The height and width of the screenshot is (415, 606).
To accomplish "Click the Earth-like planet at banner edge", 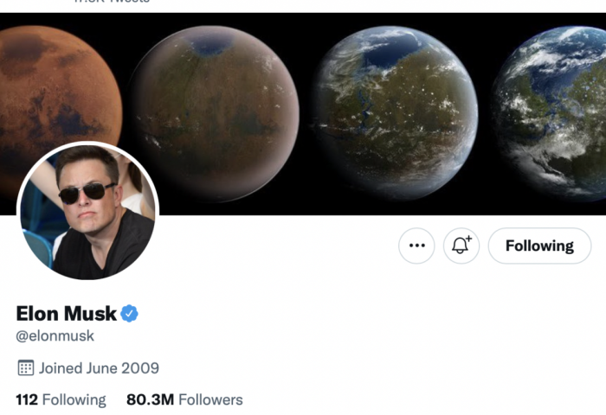I will click(x=549, y=112).
